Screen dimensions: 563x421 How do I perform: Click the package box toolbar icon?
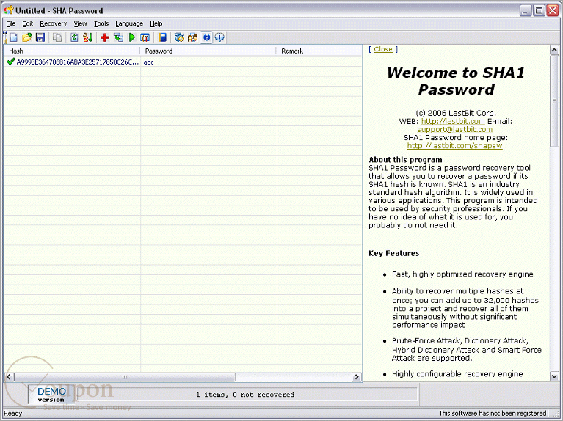point(179,37)
